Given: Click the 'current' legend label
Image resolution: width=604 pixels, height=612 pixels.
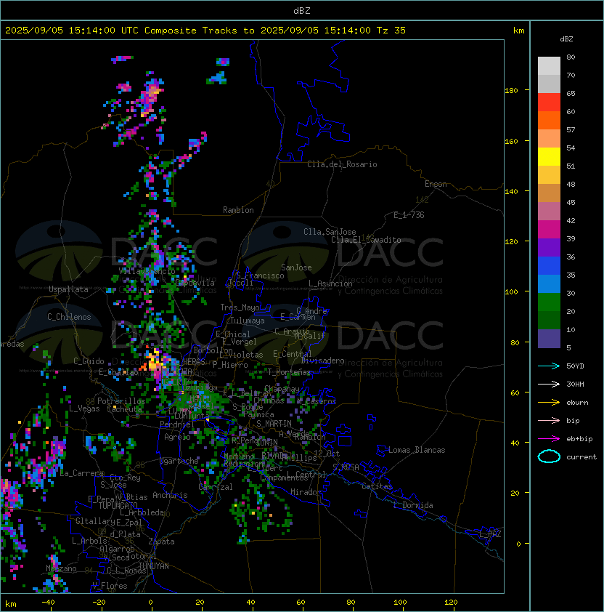Looking at the screenshot, I should [581, 457].
